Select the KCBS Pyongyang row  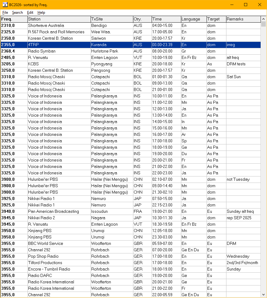(x=92, y=64)
